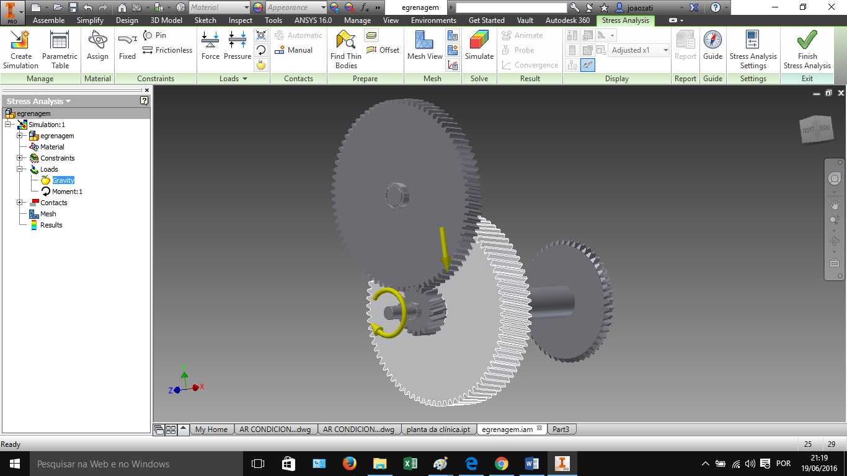
Task: Click the Save icon in quick access toolbar
Action: (73, 7)
